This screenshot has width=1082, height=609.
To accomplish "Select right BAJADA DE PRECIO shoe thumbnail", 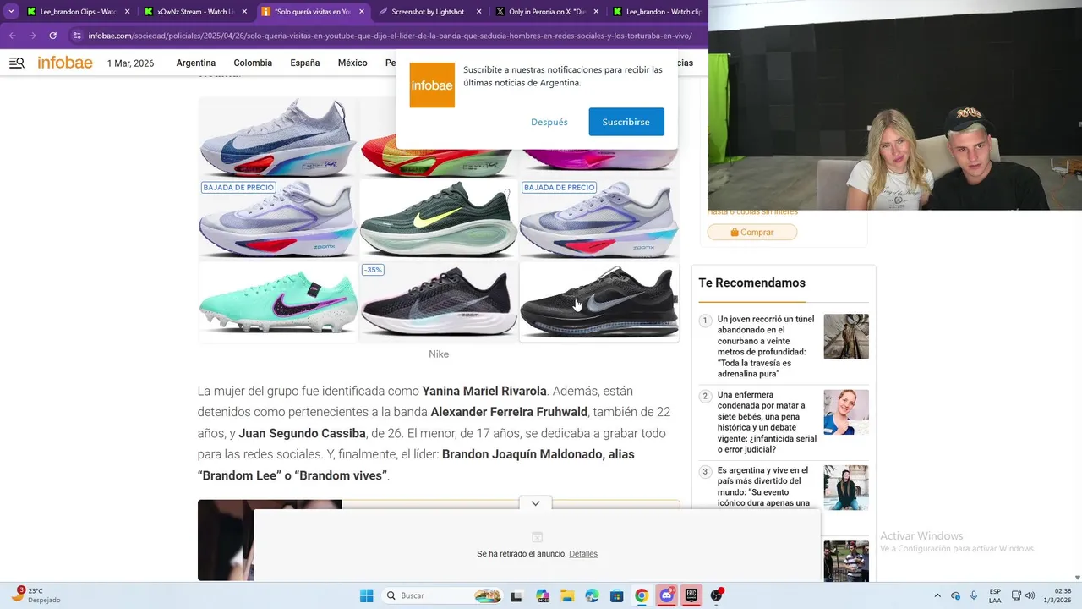I will pos(599,218).
